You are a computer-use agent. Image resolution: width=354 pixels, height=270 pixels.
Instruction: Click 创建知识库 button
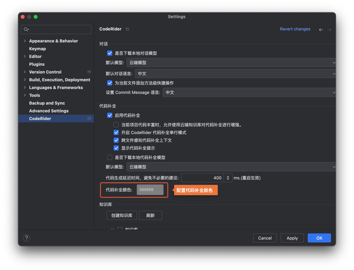pos(122,215)
